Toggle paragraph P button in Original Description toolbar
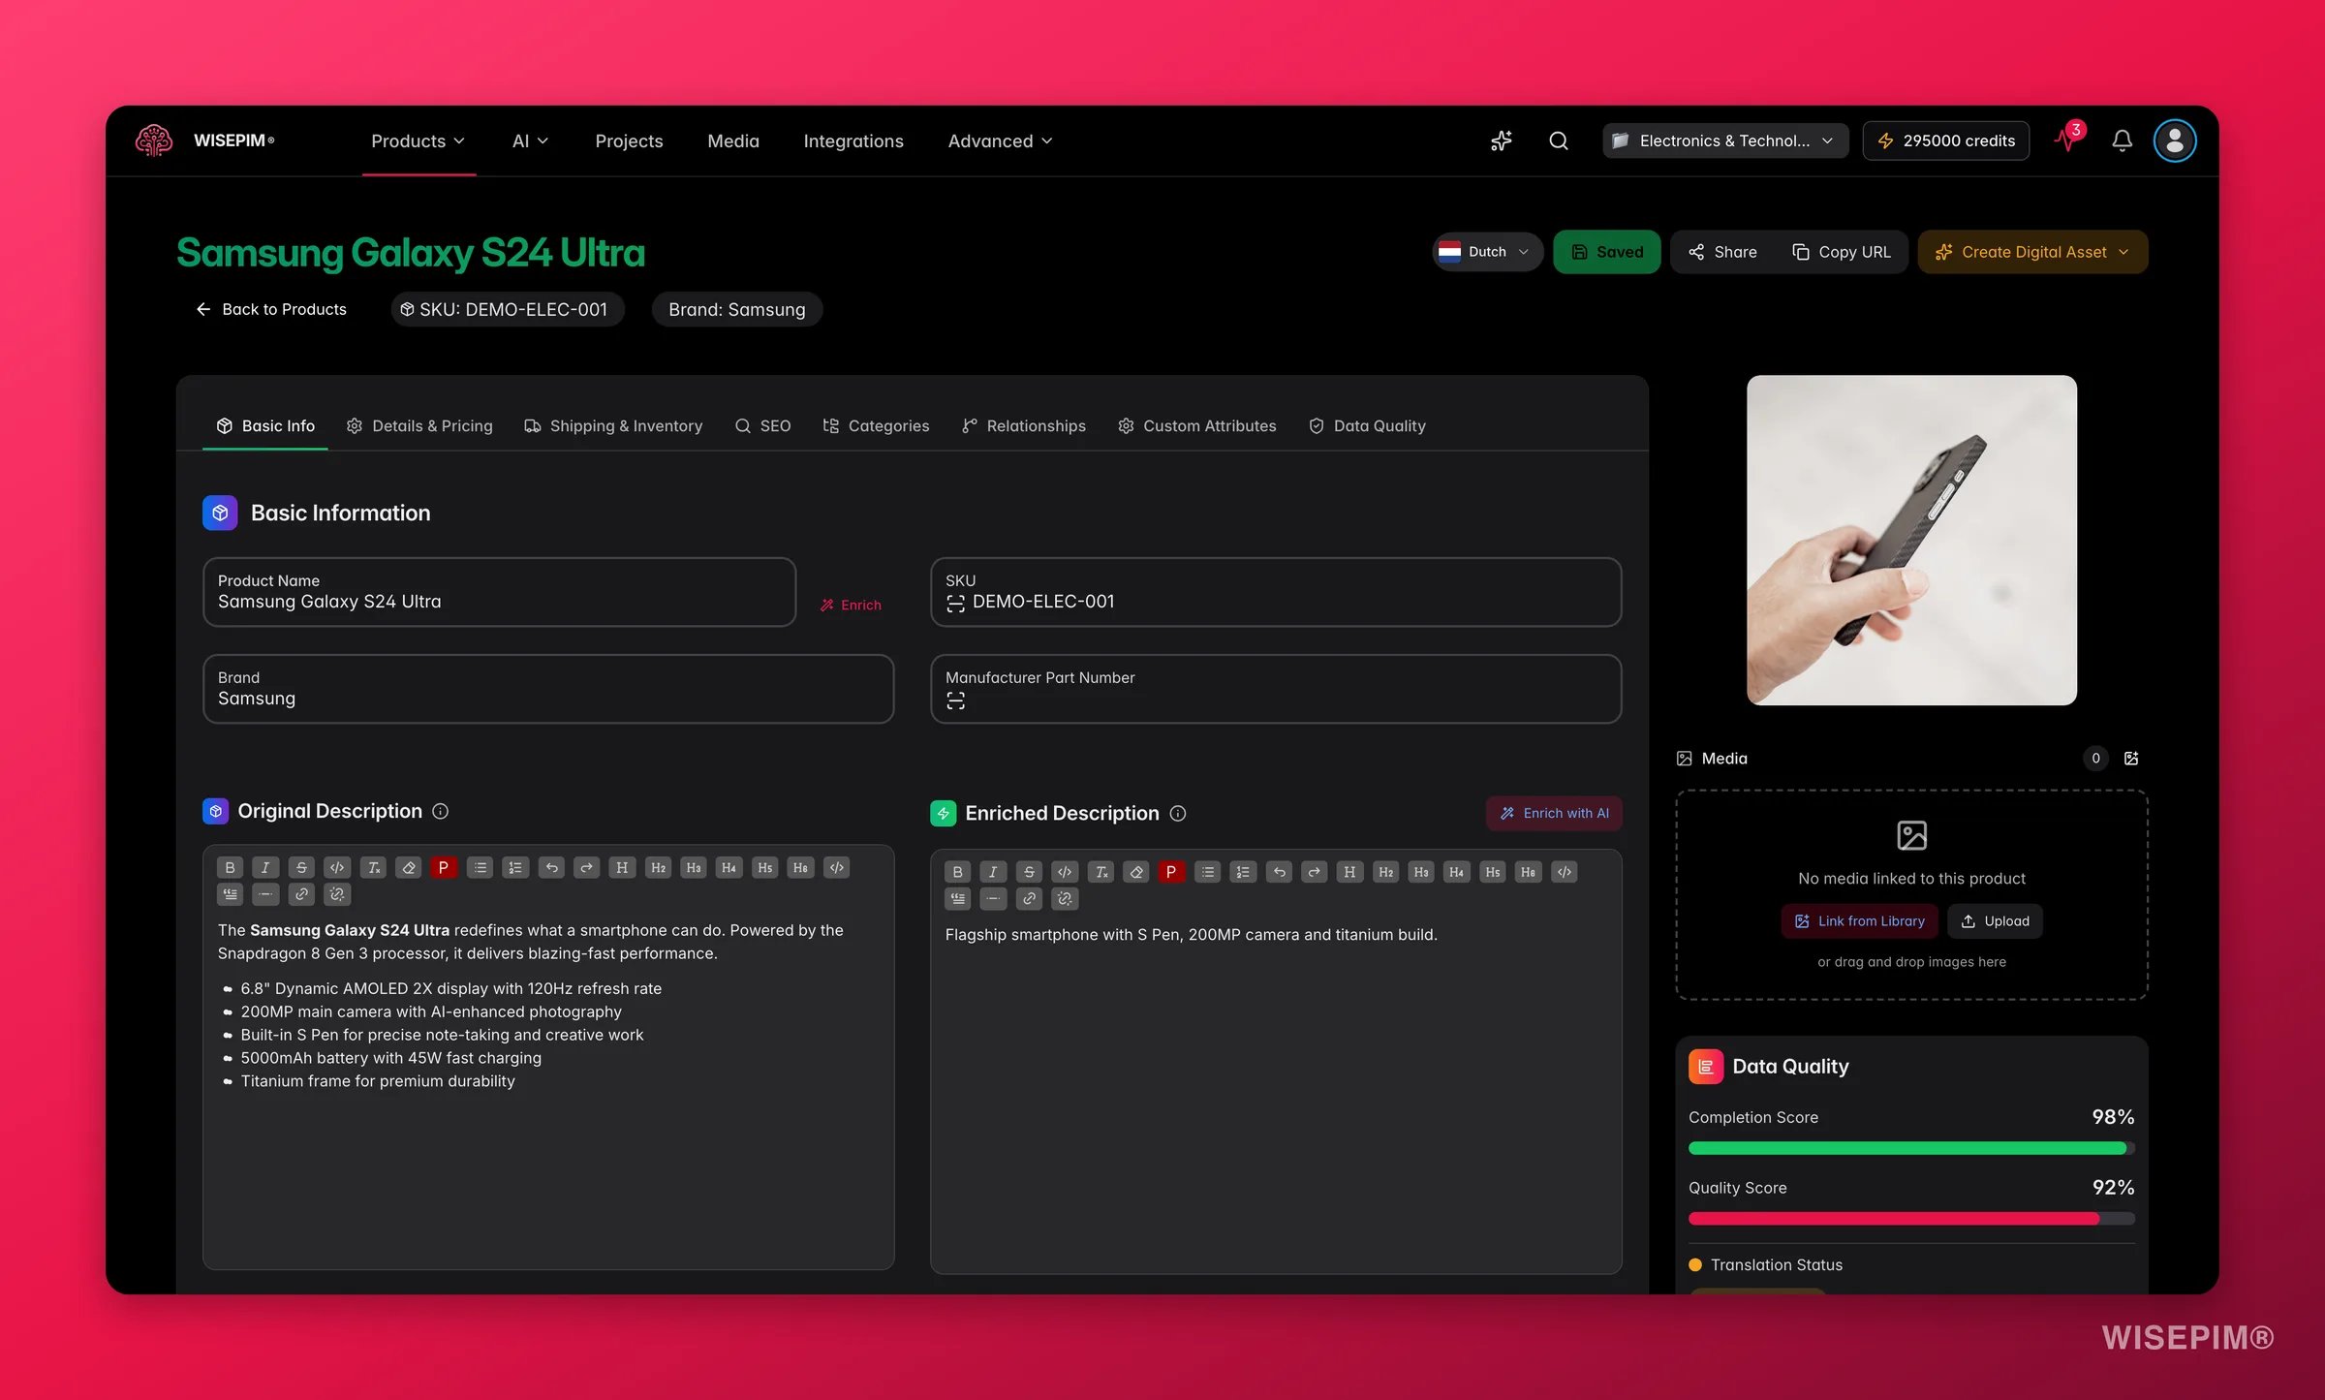 pyautogui.click(x=444, y=867)
